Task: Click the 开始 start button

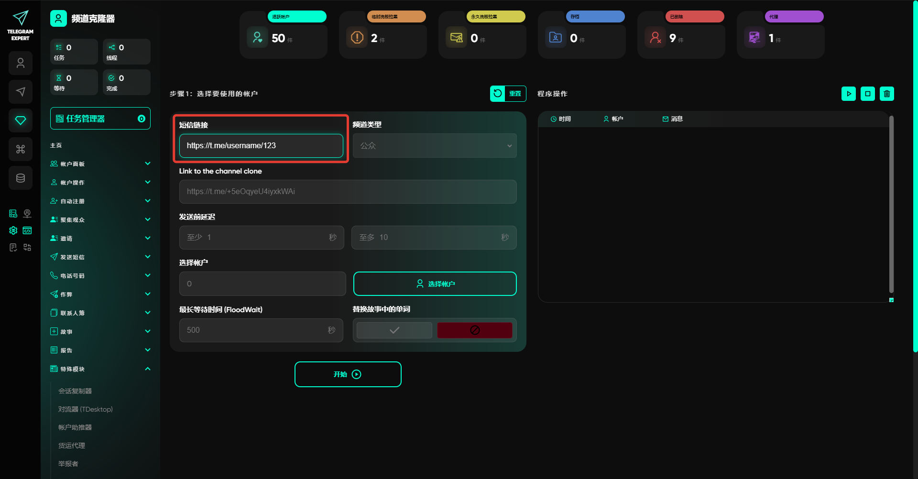Action: click(348, 374)
